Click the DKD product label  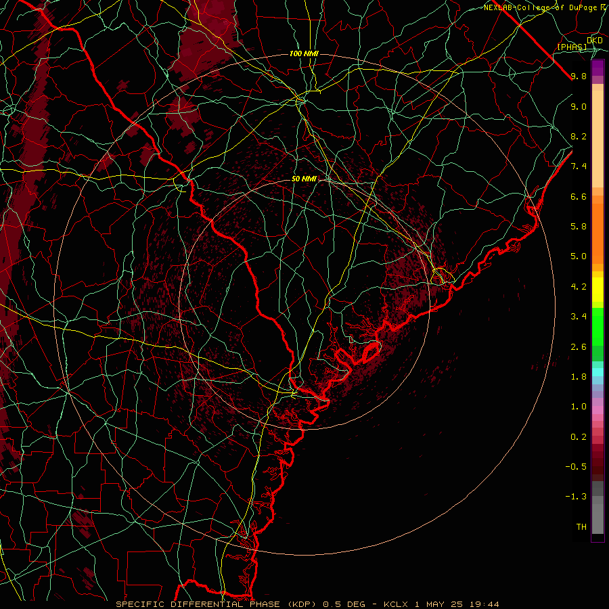[594, 40]
